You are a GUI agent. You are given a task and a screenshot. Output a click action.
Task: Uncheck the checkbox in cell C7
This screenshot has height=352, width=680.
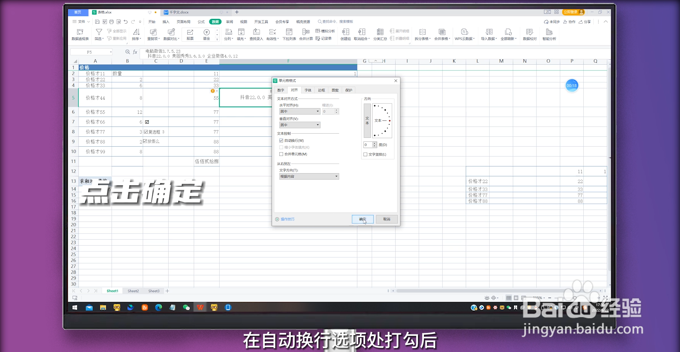coord(147,122)
